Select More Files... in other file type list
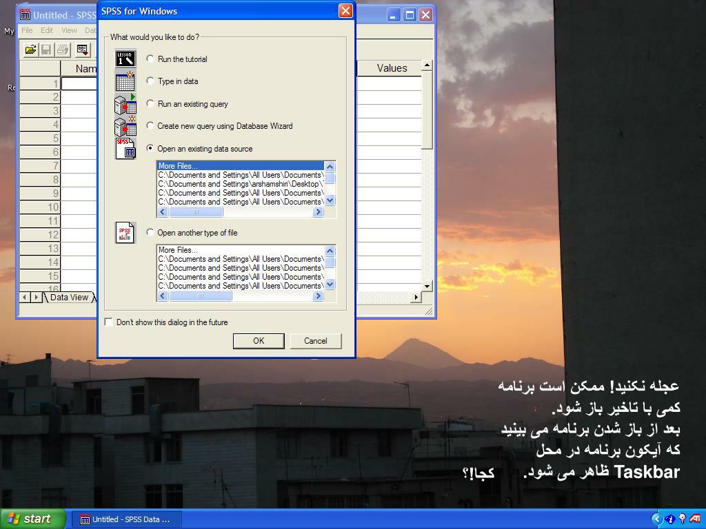Image resolution: width=706 pixels, height=529 pixels. (x=240, y=250)
